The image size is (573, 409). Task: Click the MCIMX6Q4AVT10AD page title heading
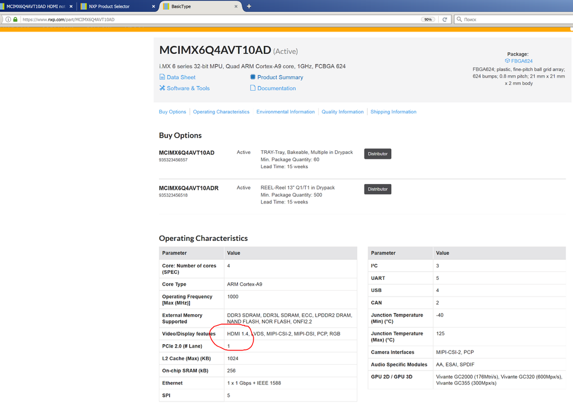[x=215, y=50]
